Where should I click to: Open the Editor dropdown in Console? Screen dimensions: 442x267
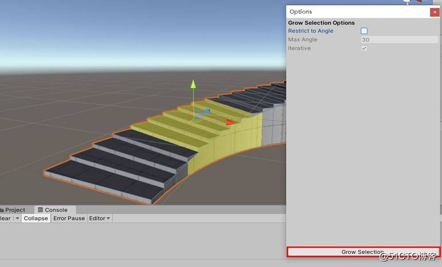pos(100,218)
